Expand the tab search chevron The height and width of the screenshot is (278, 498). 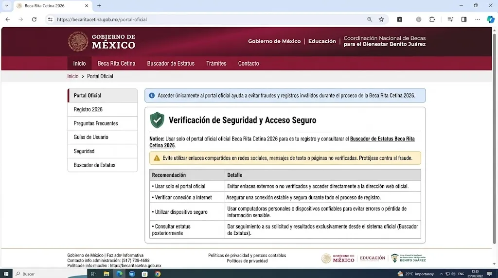pyautogui.click(x=6, y=6)
